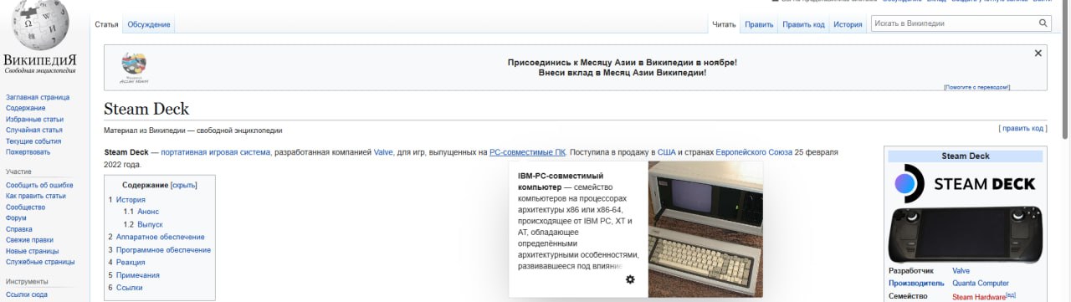
Task: Open the Справка link
Action: pyautogui.click(x=19, y=228)
